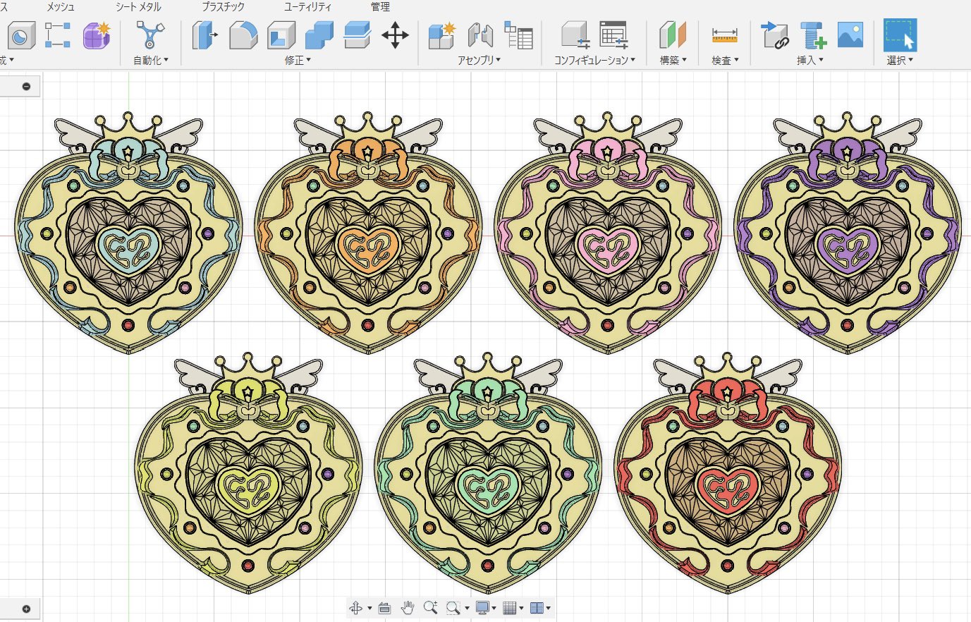Launch the Automated Modeling tool

149,35
